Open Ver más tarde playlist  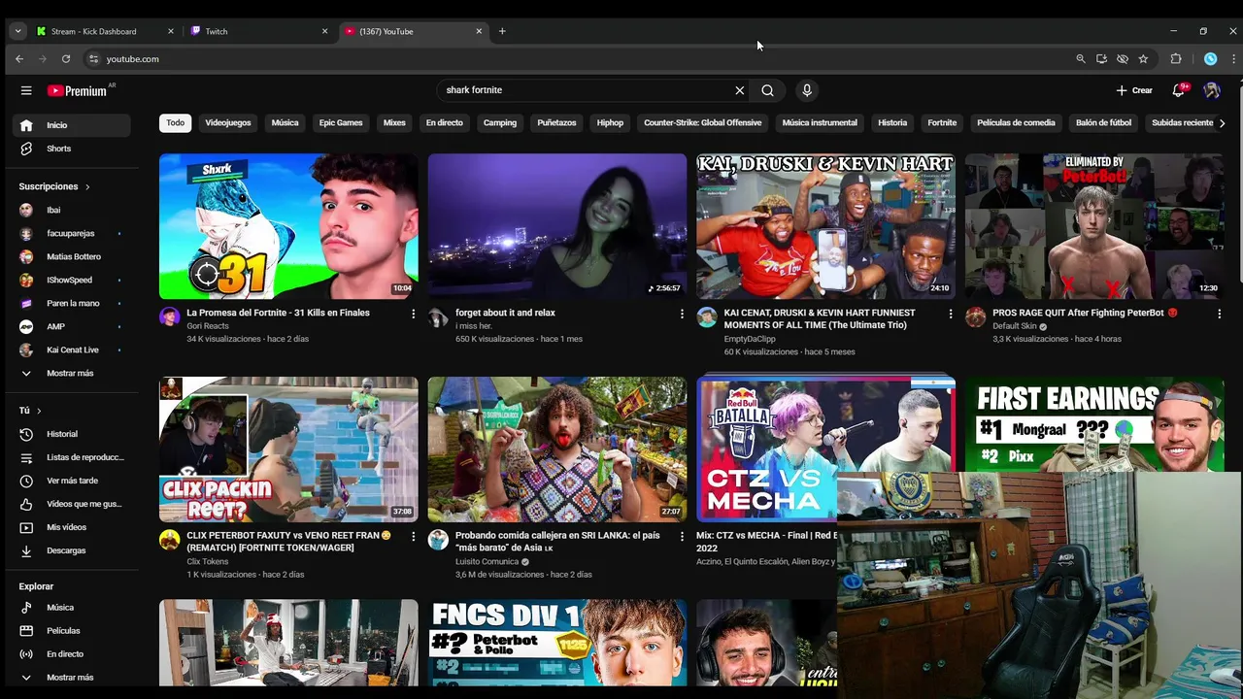(x=72, y=481)
